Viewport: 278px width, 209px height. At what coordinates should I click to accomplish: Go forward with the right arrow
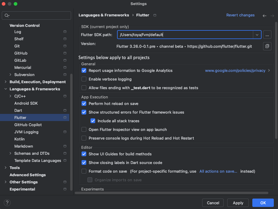272,16
